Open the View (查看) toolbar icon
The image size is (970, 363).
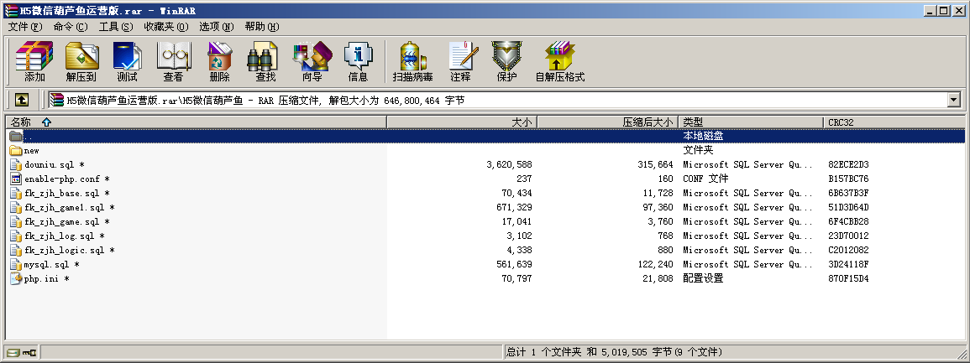tap(173, 62)
